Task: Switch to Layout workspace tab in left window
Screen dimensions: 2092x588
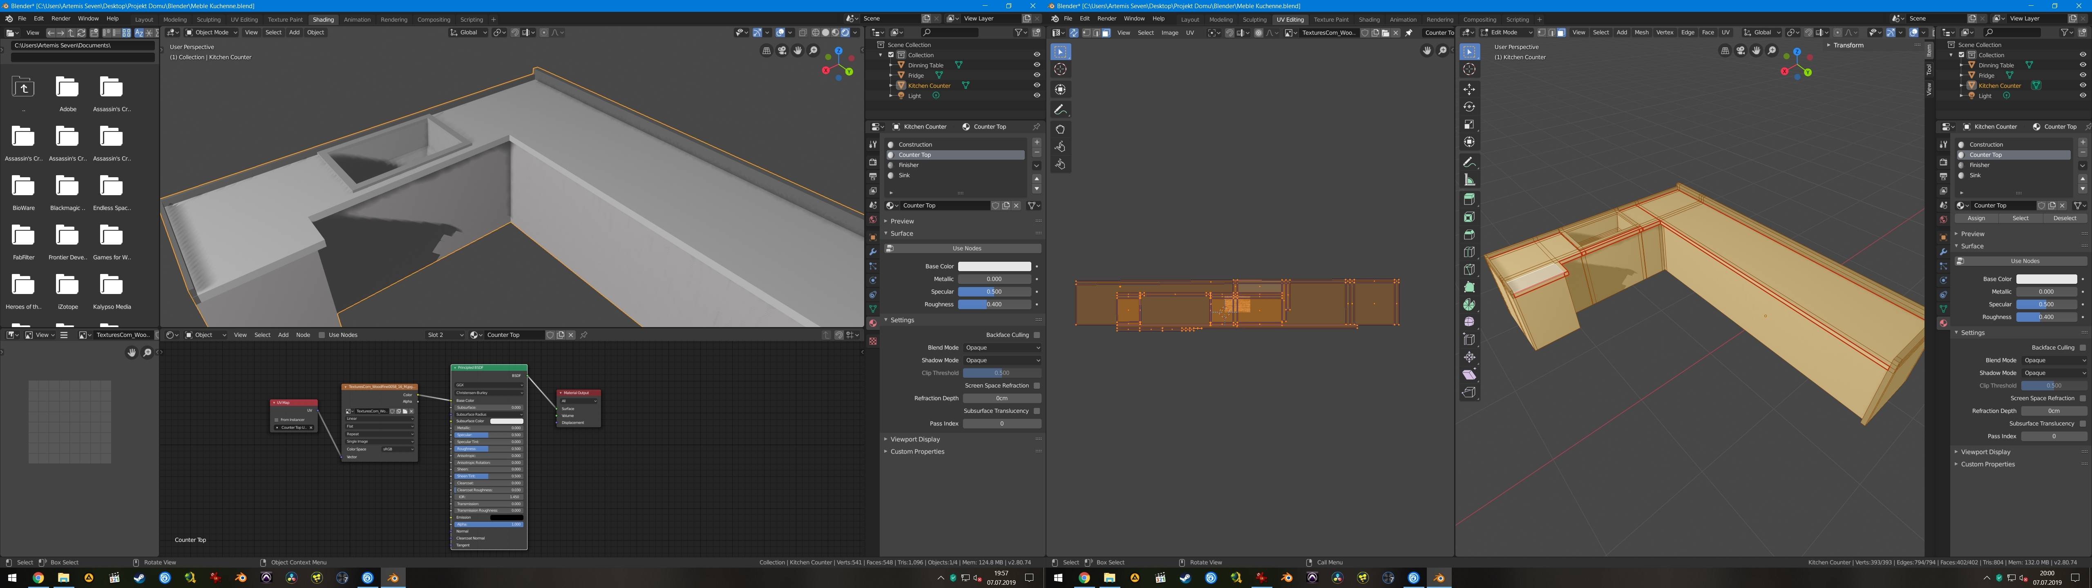Action: coord(144,20)
